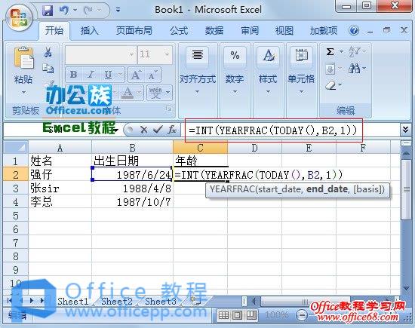The height and width of the screenshot is (328, 415).
Task: Switch to Page Layout view button
Action: click(238, 315)
